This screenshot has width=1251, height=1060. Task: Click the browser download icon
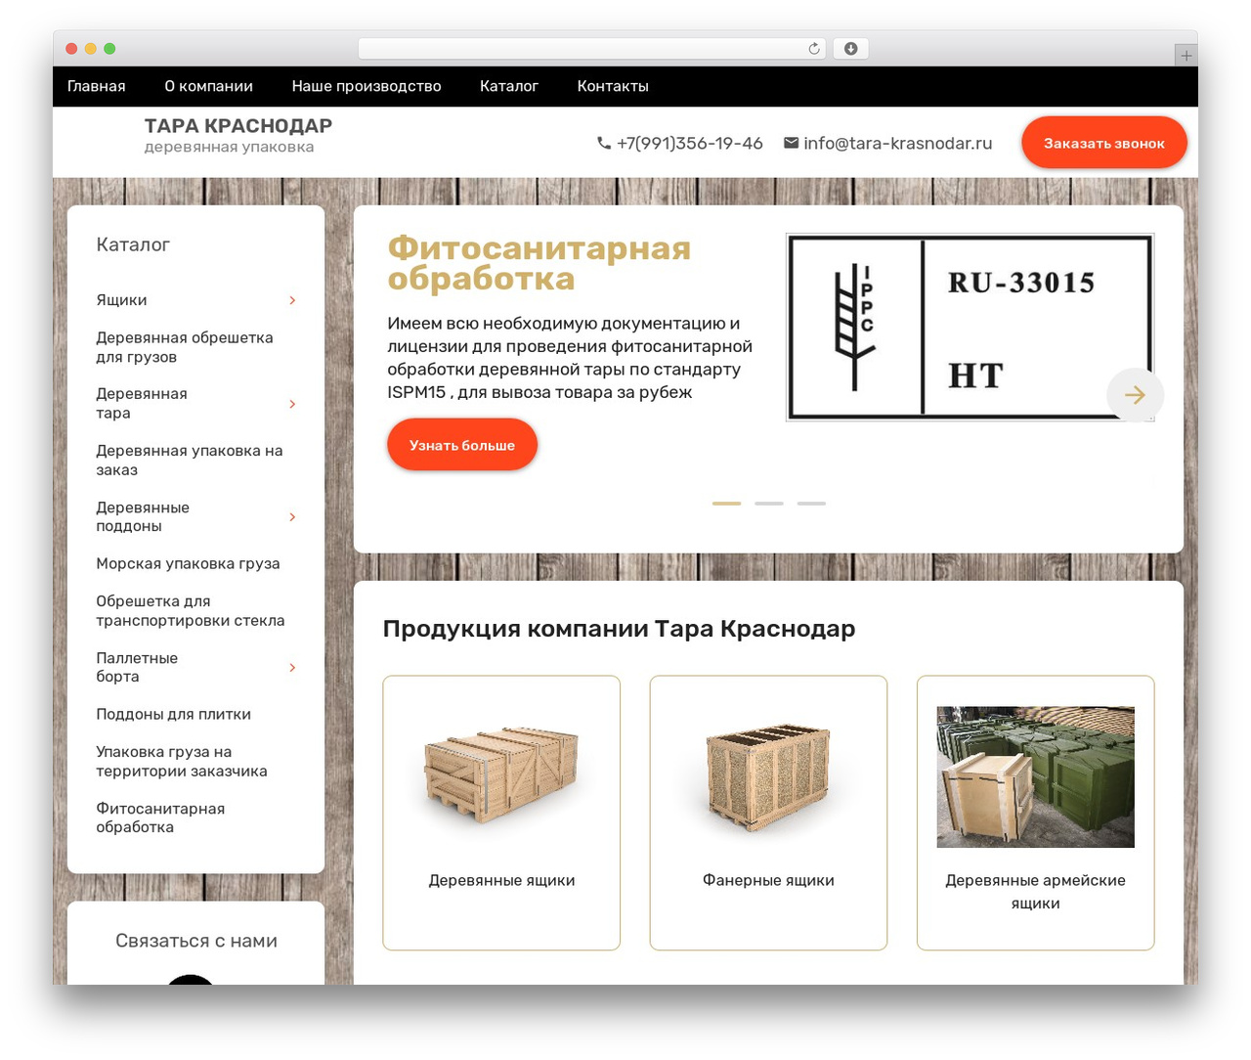click(x=850, y=49)
